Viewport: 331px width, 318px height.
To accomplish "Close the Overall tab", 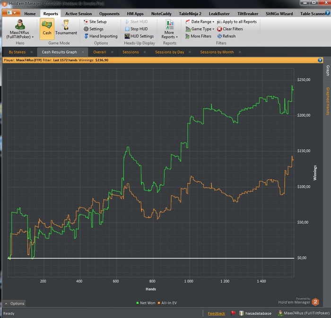I will click(x=112, y=52).
